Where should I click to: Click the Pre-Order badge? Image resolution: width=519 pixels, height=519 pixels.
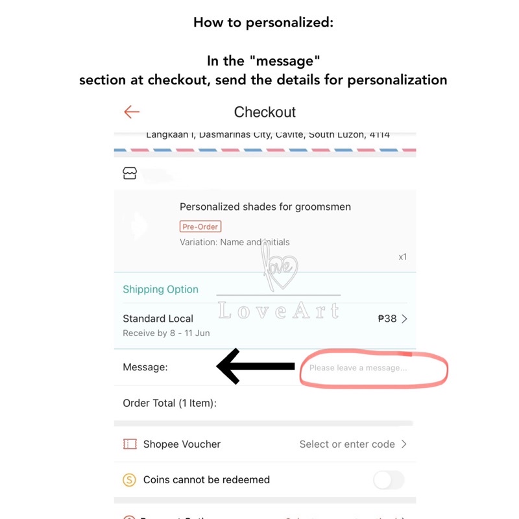[x=200, y=226]
